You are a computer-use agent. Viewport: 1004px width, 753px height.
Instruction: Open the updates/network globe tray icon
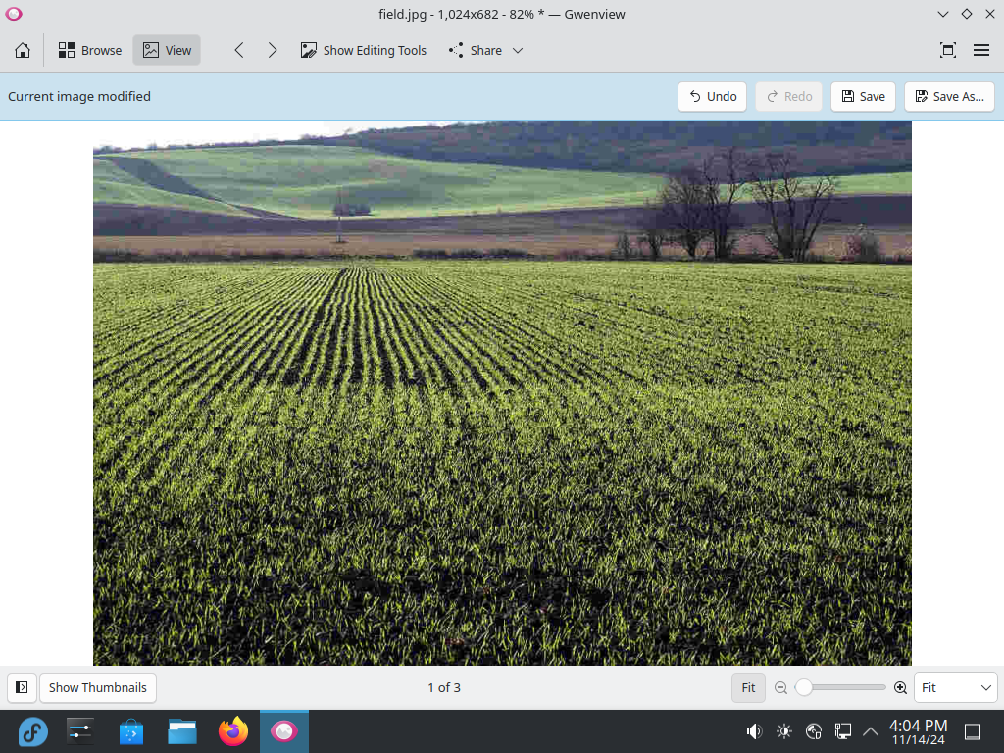pyautogui.click(x=813, y=731)
